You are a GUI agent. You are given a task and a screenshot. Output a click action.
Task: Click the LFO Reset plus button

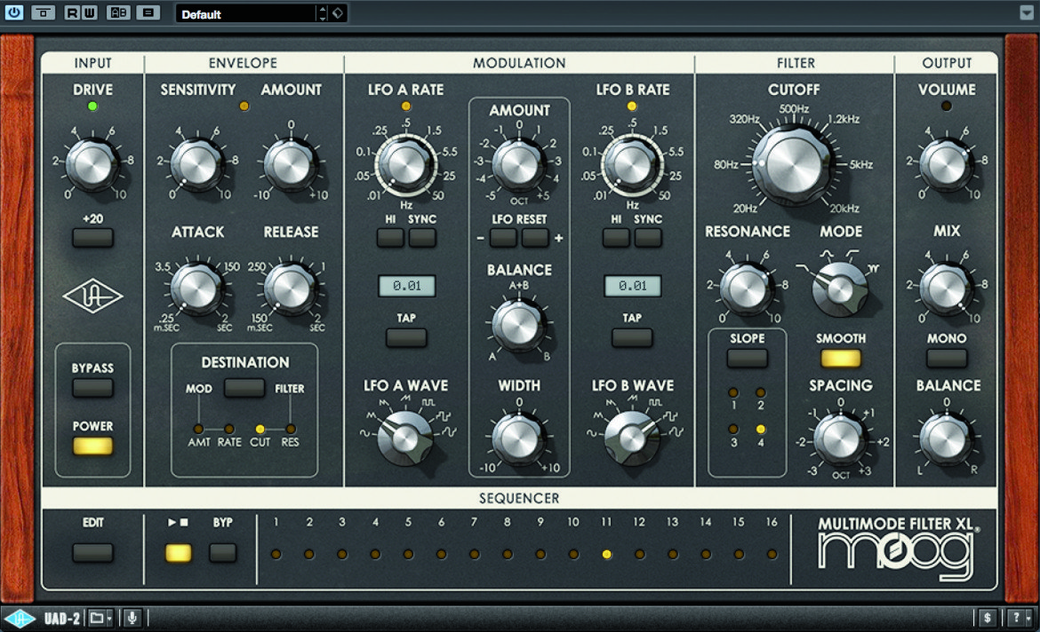[535, 238]
